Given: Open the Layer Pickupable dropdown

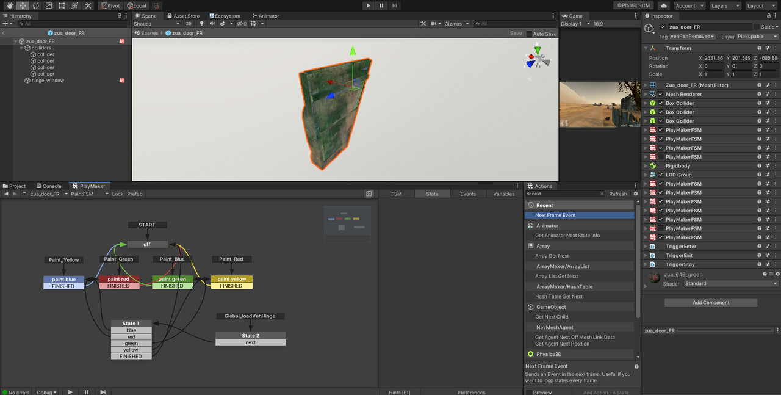Looking at the screenshot, I should pyautogui.click(x=758, y=37).
